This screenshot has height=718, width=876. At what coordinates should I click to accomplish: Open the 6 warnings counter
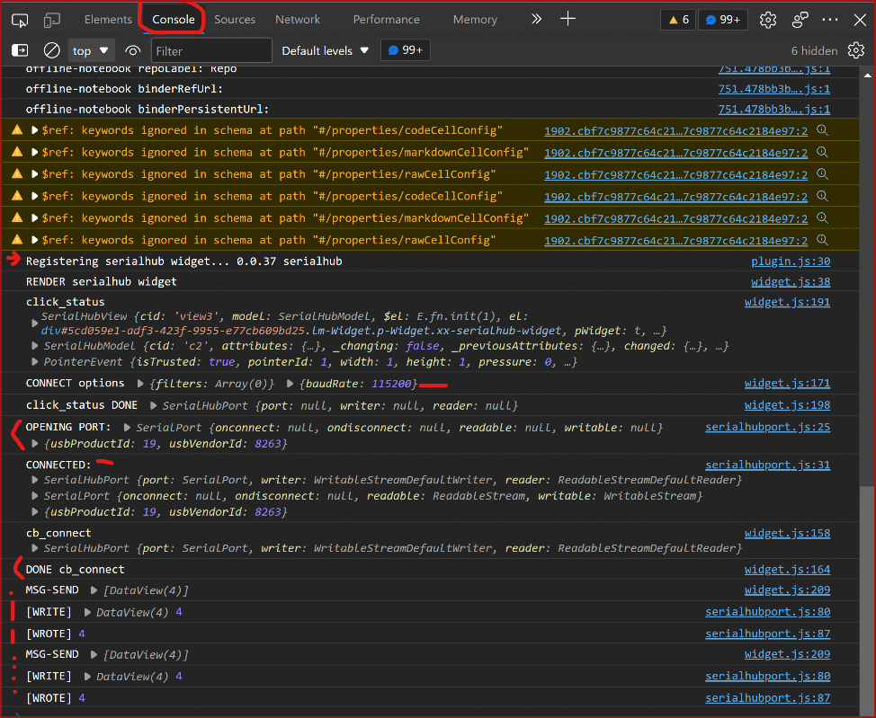(679, 20)
